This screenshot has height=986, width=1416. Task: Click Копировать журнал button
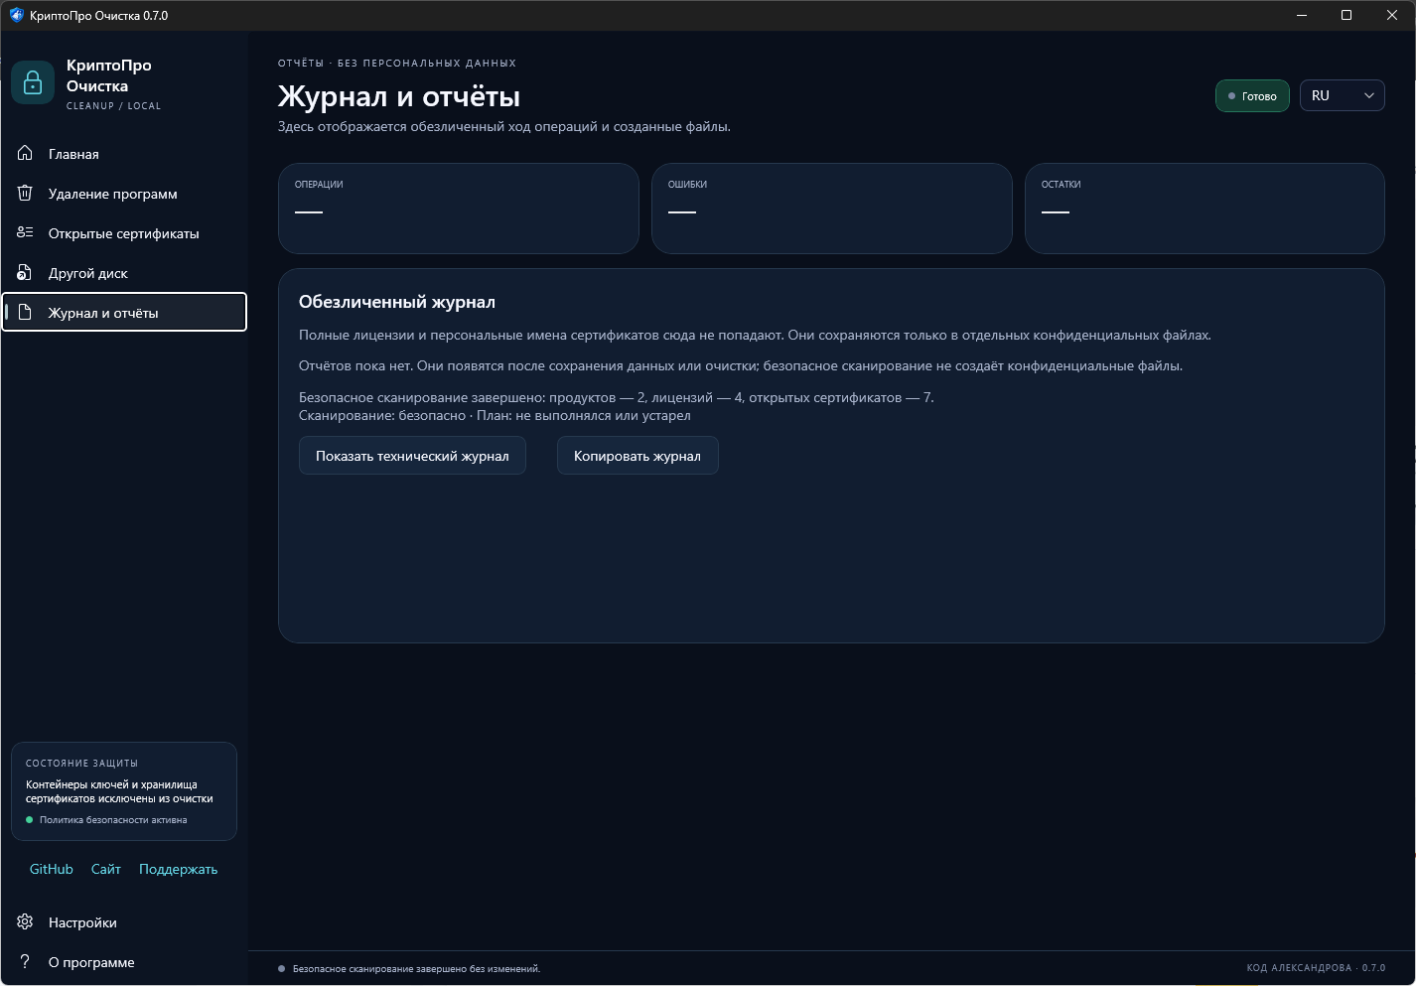637,456
